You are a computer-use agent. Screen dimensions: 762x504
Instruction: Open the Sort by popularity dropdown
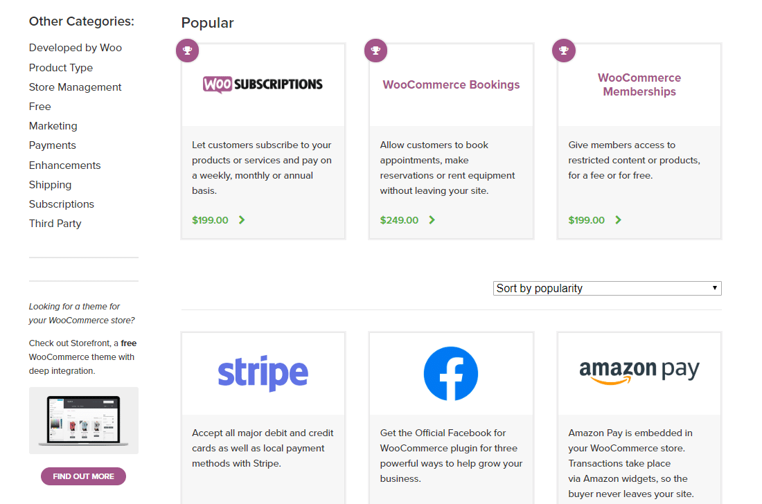(607, 288)
